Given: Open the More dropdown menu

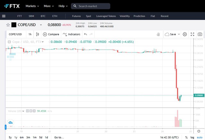Looking at the screenshot, I should 49,6.
